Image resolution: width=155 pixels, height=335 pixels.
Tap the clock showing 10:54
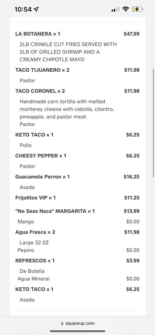point(23,9)
